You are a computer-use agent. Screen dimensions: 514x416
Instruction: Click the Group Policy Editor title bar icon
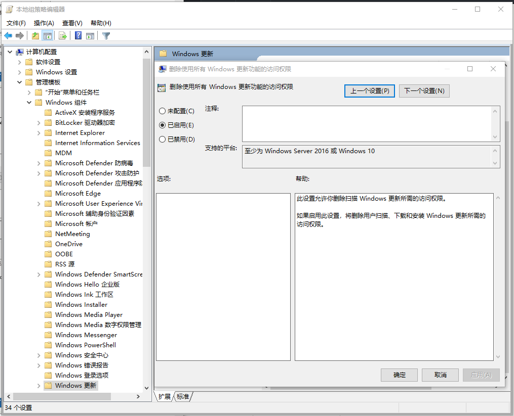pyautogui.click(x=10, y=10)
